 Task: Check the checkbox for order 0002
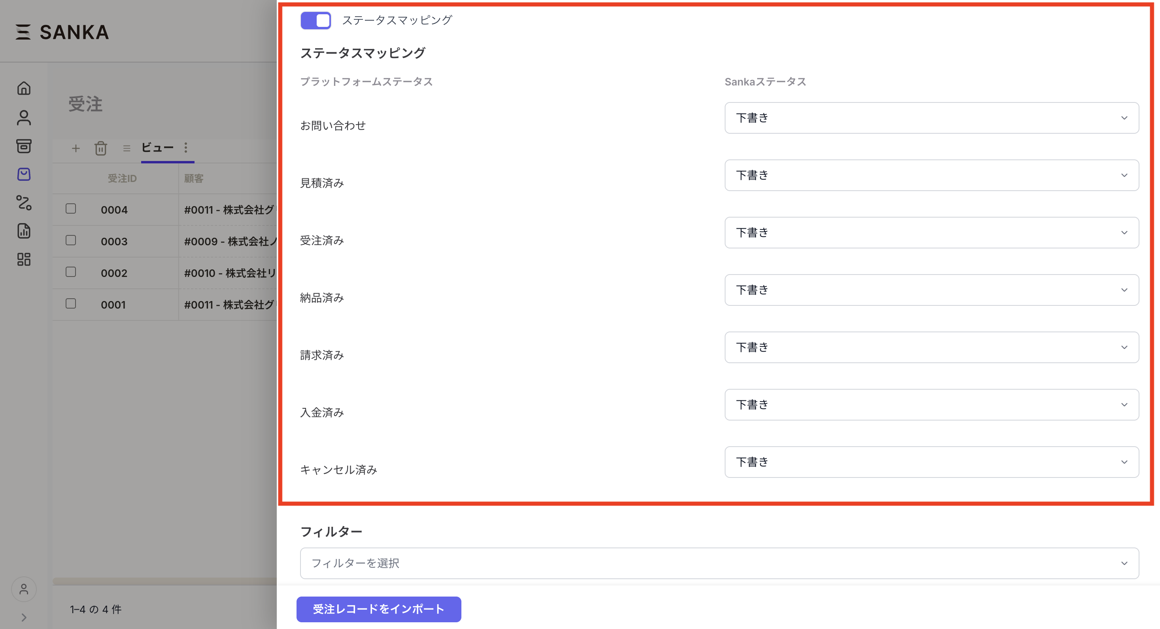(71, 272)
